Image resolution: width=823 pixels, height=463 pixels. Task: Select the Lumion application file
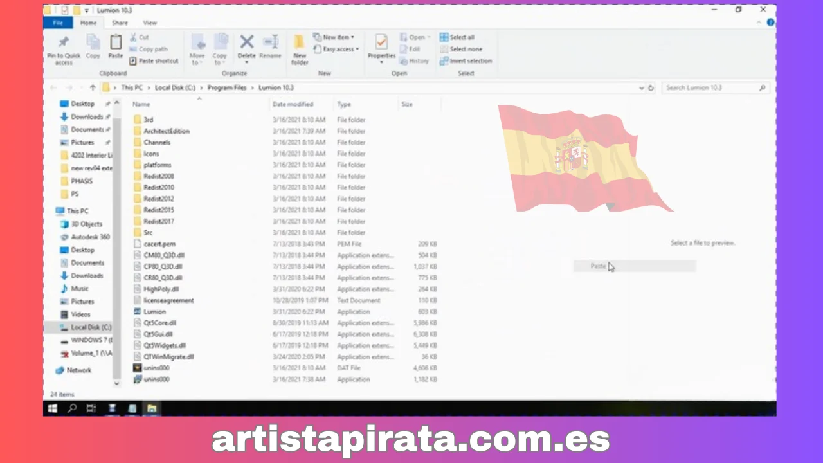tap(155, 312)
